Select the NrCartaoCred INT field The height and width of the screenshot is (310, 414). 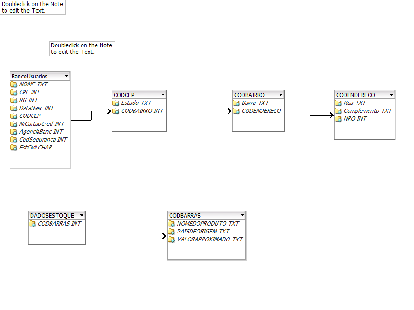coord(42,124)
